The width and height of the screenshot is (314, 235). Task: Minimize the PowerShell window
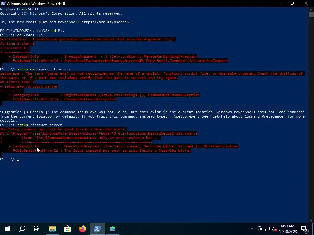point(278,3)
